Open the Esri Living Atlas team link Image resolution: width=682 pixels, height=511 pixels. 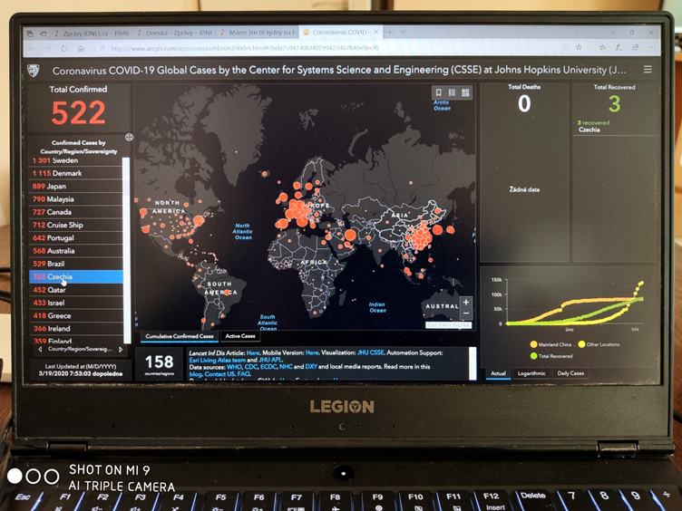point(217,360)
